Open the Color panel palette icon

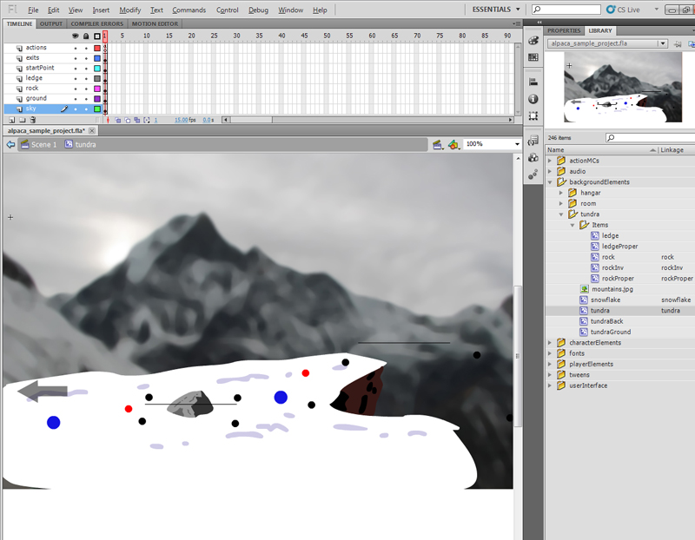click(x=533, y=41)
